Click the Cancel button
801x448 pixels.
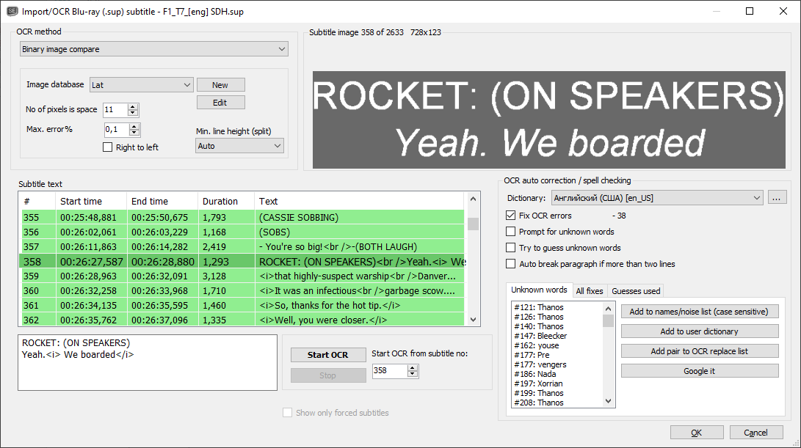pos(756,432)
